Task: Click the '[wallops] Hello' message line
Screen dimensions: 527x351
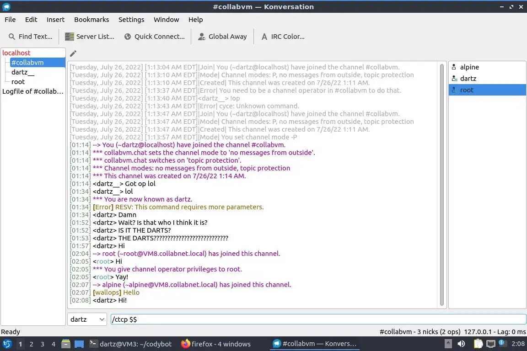Action: [116, 292]
